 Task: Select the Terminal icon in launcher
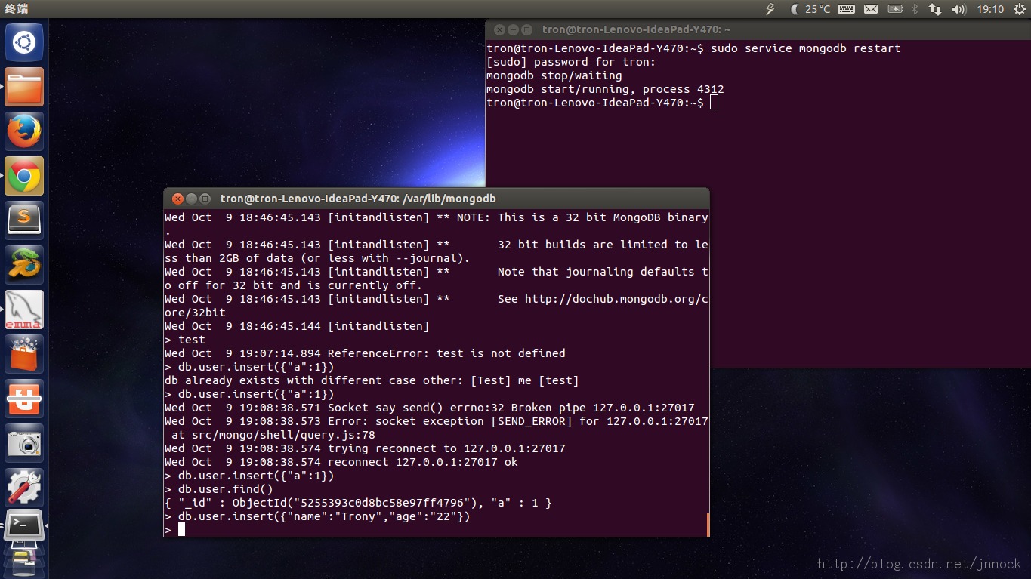24,525
